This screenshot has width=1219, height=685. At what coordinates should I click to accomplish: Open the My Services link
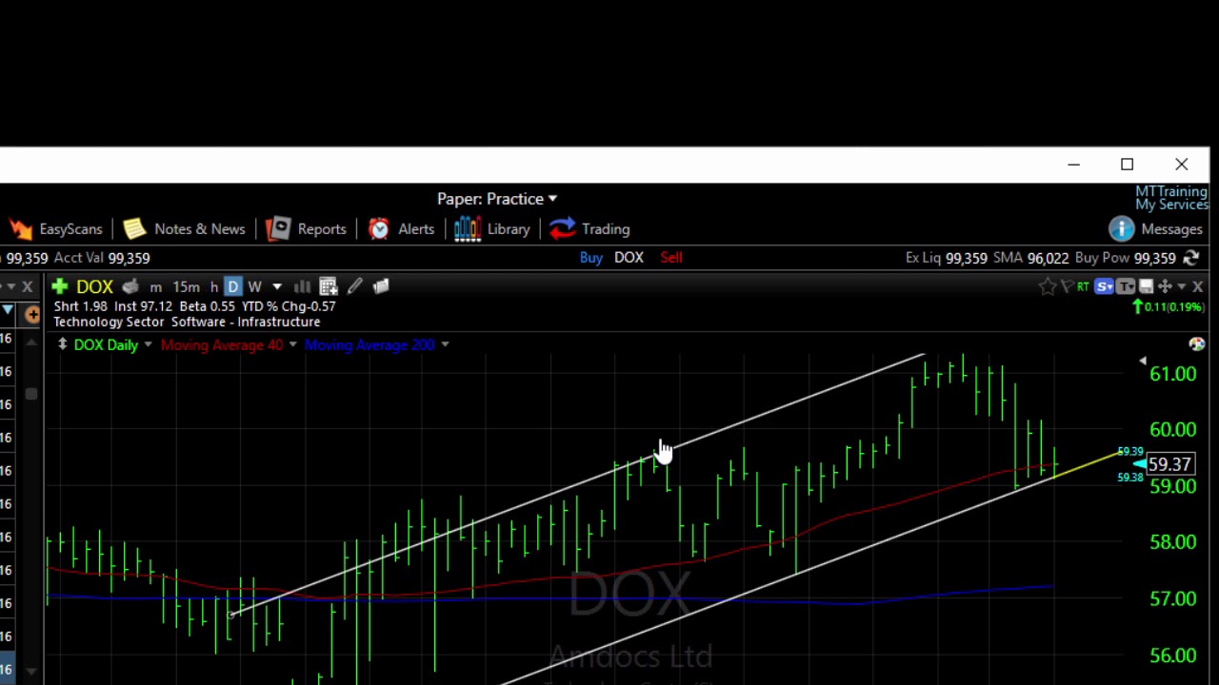[x=1171, y=205]
